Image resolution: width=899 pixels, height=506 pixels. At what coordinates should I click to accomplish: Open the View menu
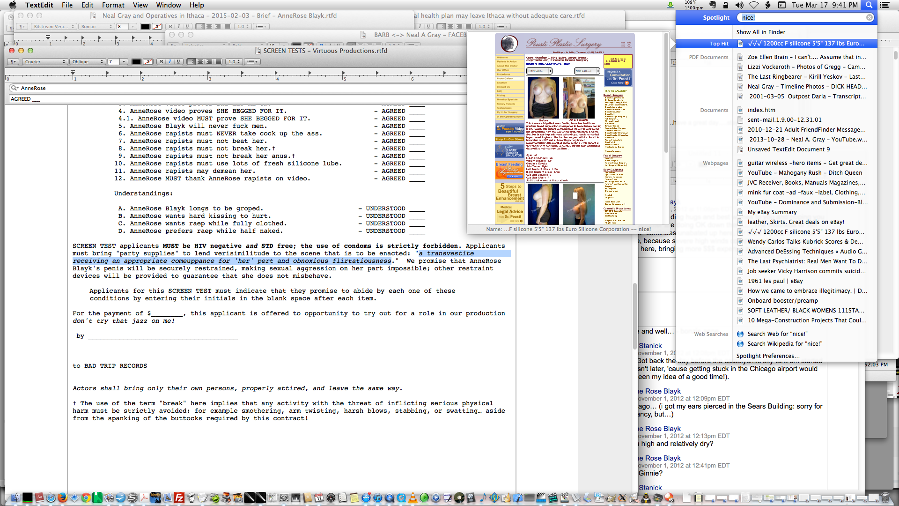(x=140, y=5)
